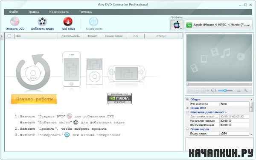This screenshot has width=256, height=160.
Task: Open the Файл menu
Action: pos(13,12)
